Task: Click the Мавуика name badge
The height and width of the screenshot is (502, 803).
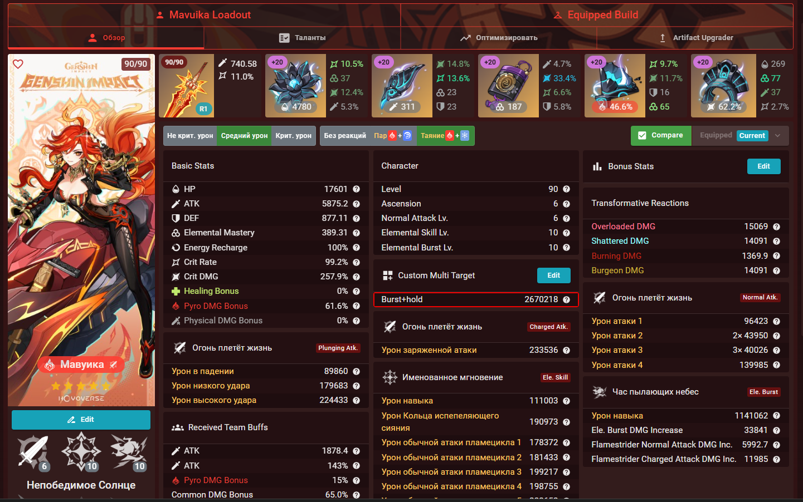Action: (x=81, y=365)
